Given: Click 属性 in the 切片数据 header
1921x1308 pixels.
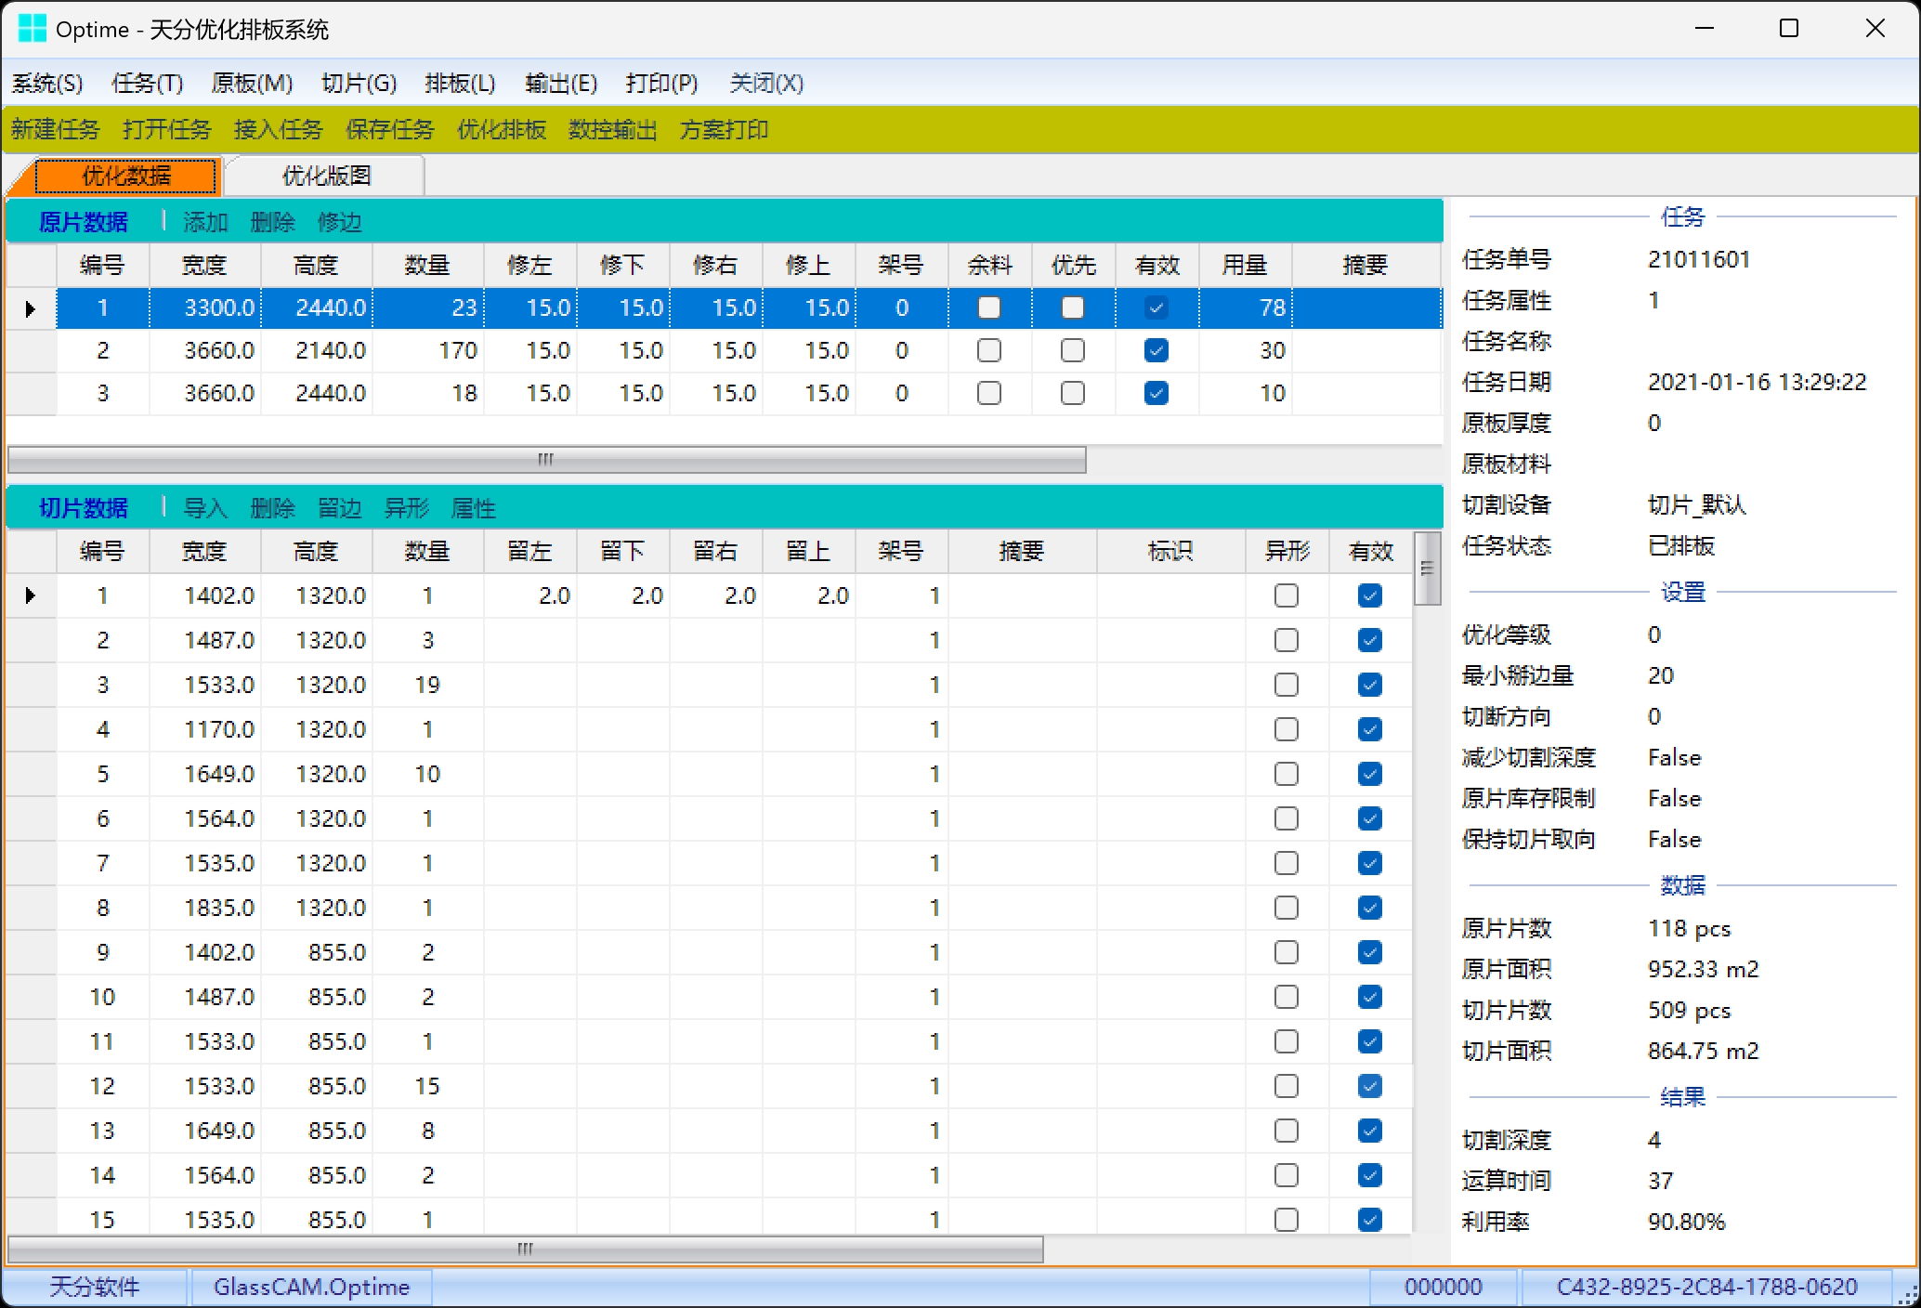Looking at the screenshot, I should coord(473,508).
